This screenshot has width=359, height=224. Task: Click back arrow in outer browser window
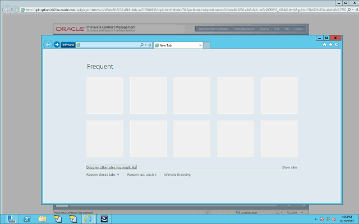pyautogui.click(x=7, y=10)
